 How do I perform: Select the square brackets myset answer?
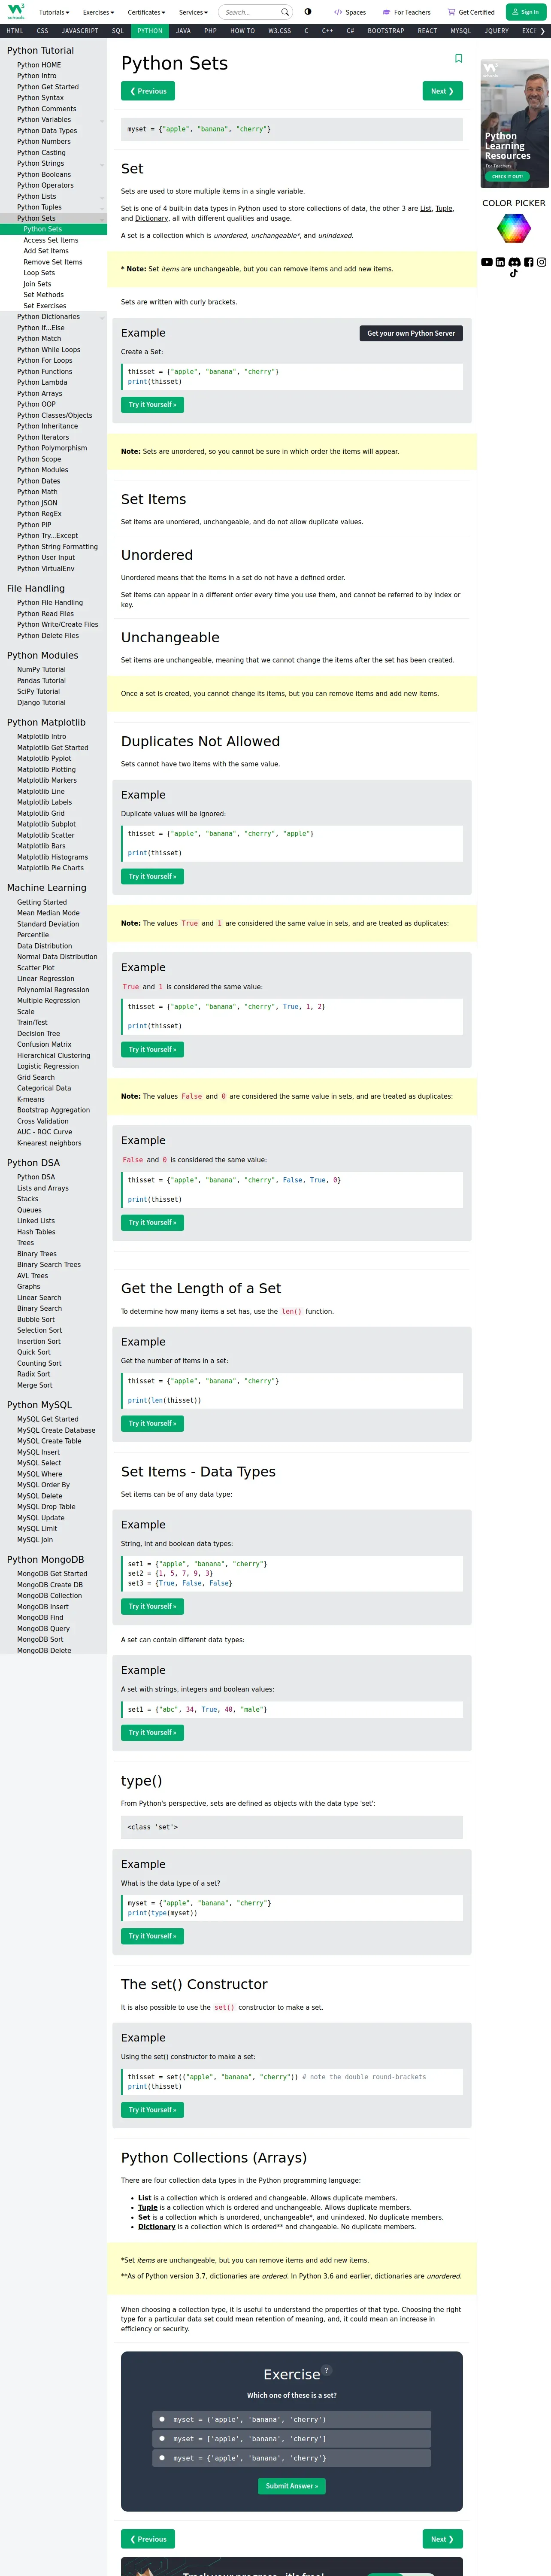pyautogui.click(x=292, y=2439)
